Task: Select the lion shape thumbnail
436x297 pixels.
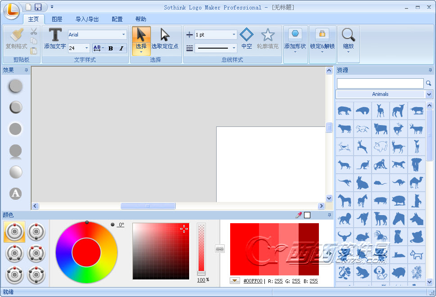Action: 345,219
